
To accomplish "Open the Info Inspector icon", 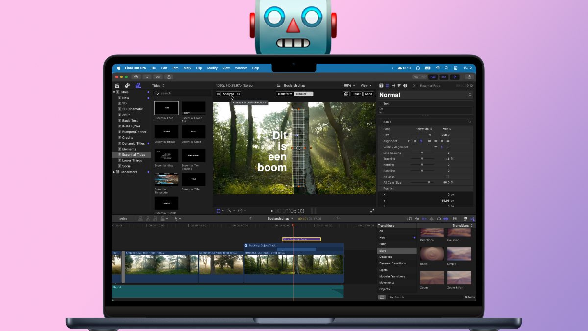I will (x=405, y=85).
